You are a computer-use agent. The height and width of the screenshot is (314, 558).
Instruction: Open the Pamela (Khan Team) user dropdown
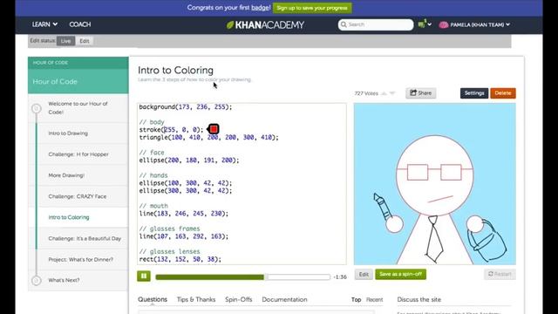point(480,24)
